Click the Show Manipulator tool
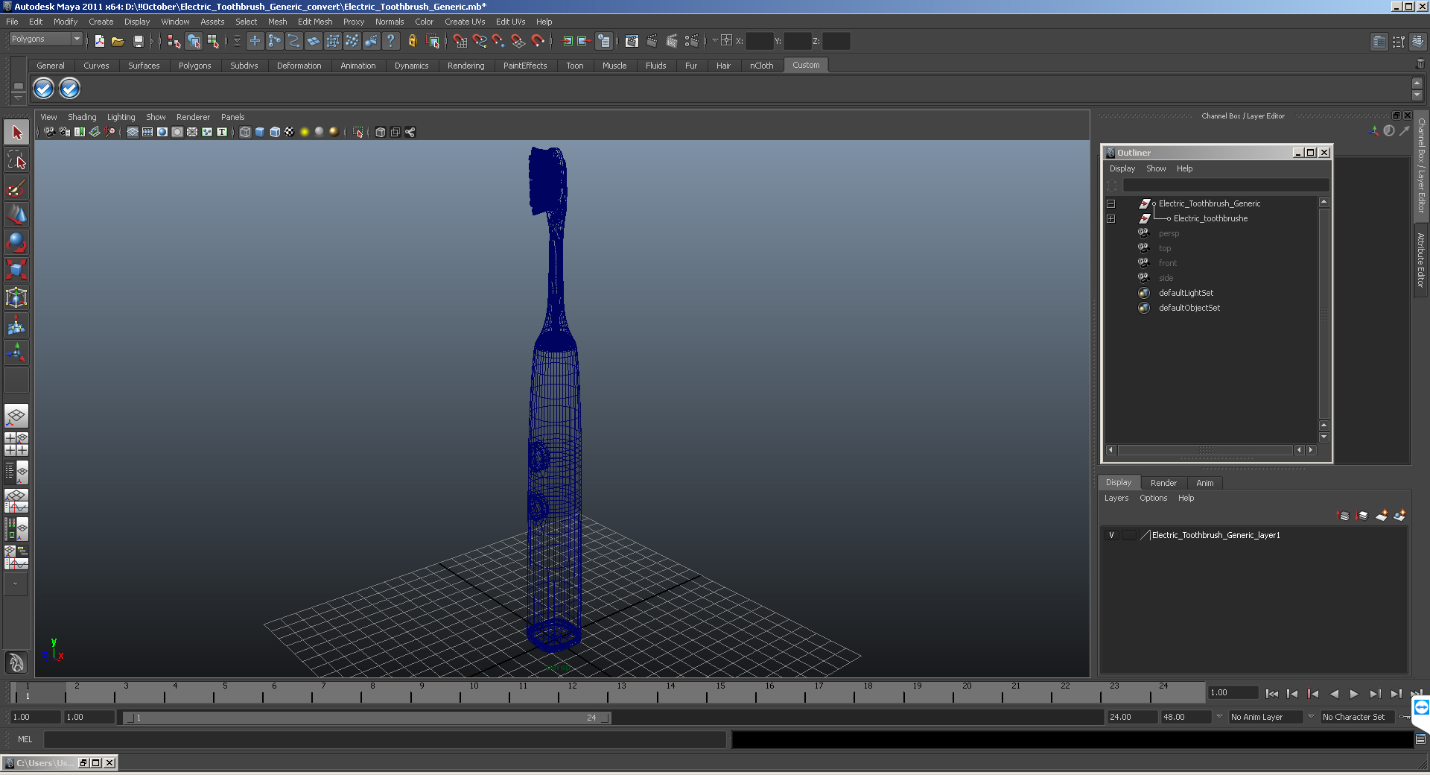This screenshot has height=775, width=1430. point(16,352)
